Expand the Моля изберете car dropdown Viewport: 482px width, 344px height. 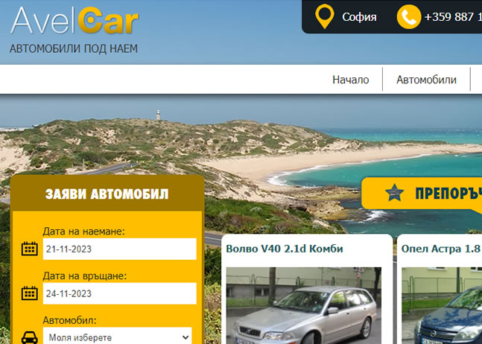pyautogui.click(x=117, y=337)
